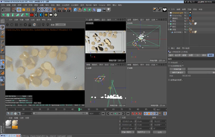Click the Octane lock resolution icon

click(30, 25)
